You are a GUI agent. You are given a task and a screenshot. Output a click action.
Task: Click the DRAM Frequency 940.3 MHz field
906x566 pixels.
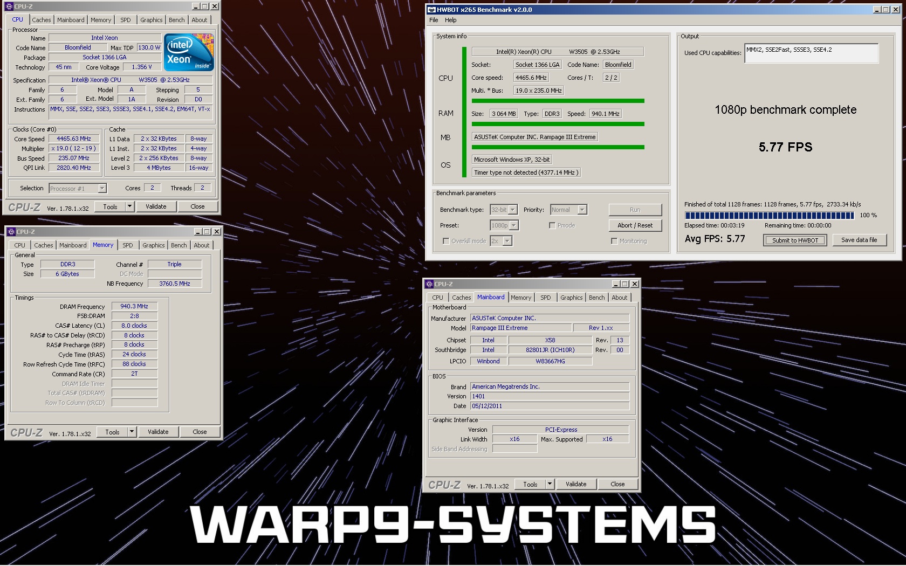pos(134,306)
